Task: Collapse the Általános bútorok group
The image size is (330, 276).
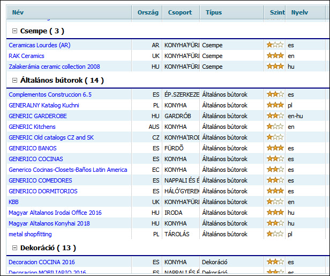Action: coord(14,81)
